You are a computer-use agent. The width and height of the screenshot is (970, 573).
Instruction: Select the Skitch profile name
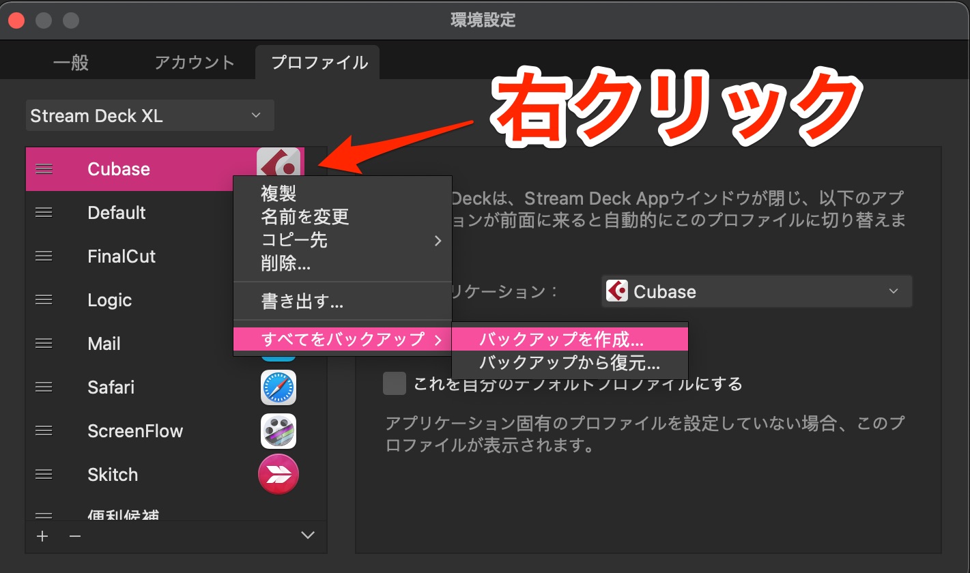(x=113, y=475)
